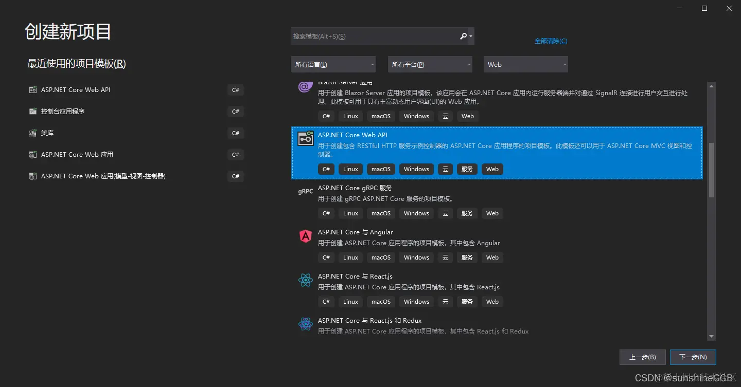Click the search magnifier icon
The height and width of the screenshot is (387, 741).
point(463,36)
